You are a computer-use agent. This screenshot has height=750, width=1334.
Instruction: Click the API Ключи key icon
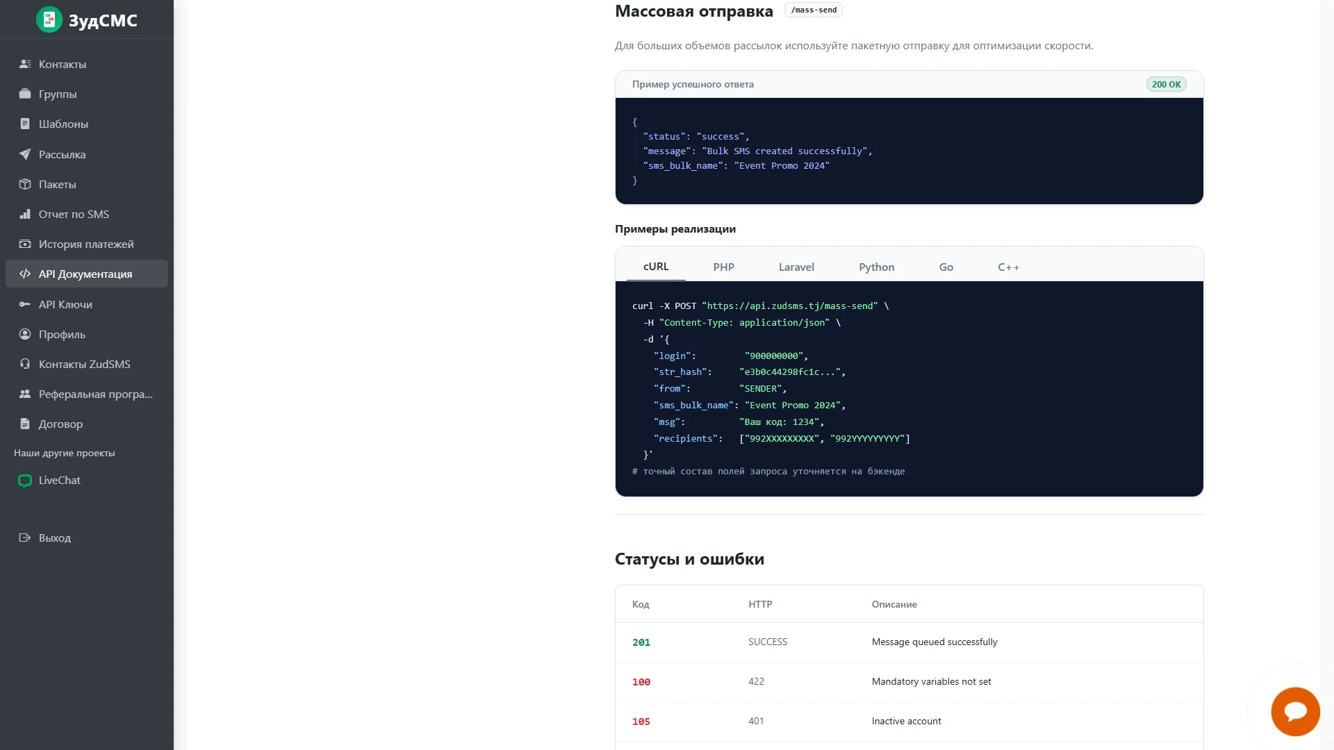25,304
